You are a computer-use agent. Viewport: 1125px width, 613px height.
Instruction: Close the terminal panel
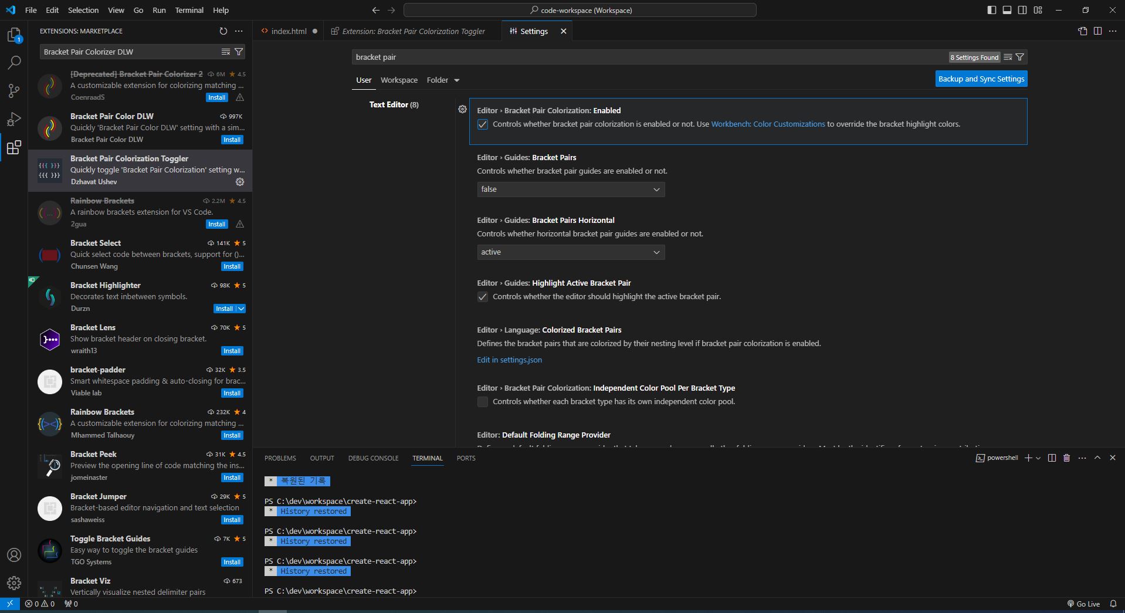pyautogui.click(x=1113, y=458)
